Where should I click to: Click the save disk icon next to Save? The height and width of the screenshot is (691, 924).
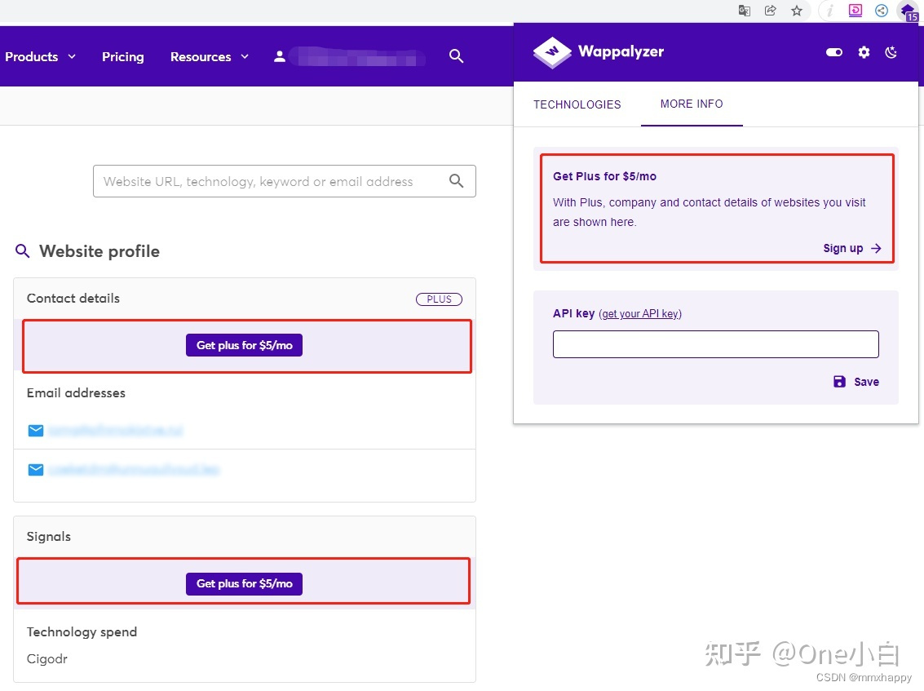tap(838, 381)
